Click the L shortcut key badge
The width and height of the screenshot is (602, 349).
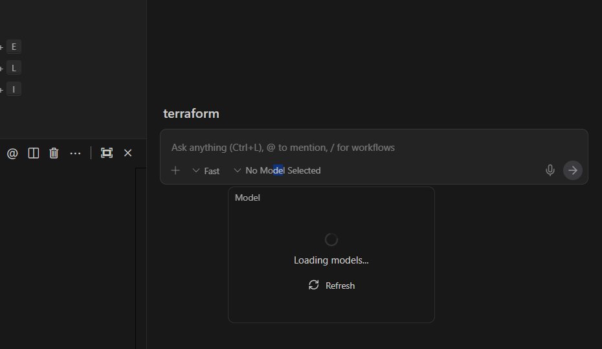point(14,69)
